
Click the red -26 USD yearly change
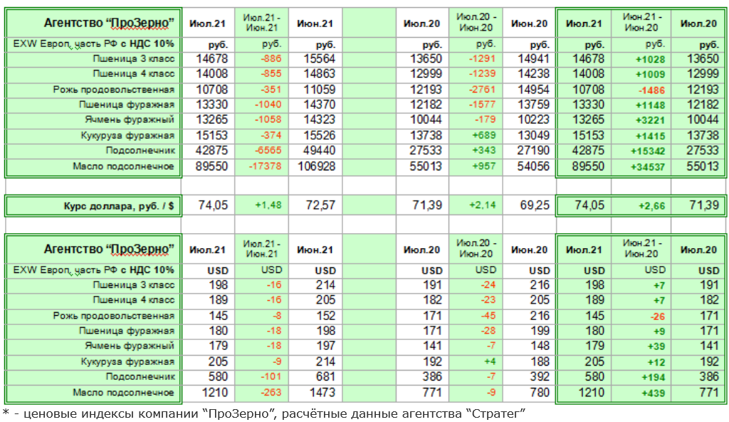click(x=658, y=316)
